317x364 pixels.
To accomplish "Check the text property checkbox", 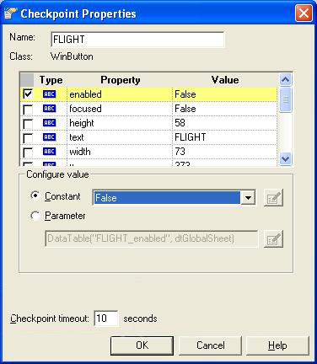I will point(28,138).
